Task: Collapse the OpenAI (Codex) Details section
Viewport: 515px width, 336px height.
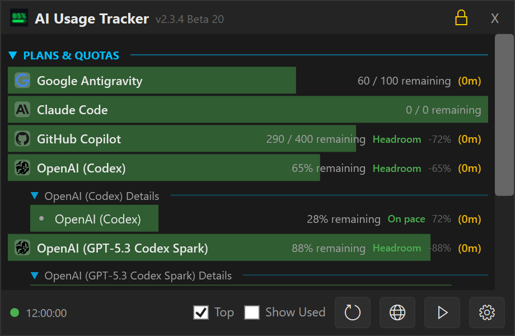Action: coord(35,196)
